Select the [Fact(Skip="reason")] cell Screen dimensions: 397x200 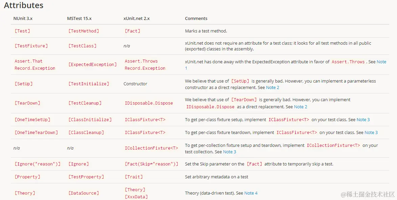(x=151, y=164)
